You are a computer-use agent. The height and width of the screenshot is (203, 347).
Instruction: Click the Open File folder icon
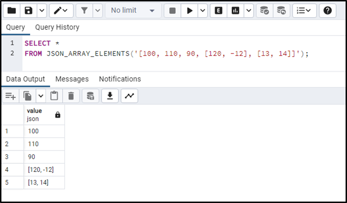coord(12,10)
